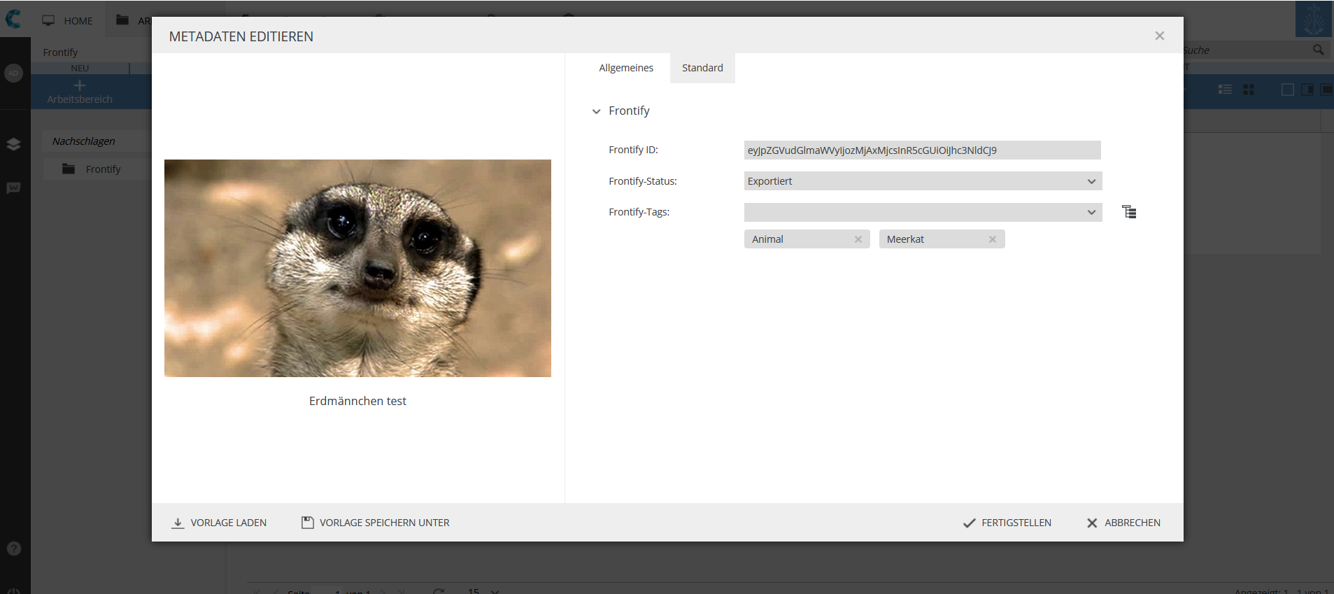
Task: Open the Frontify tags tree picker icon
Action: click(1129, 212)
